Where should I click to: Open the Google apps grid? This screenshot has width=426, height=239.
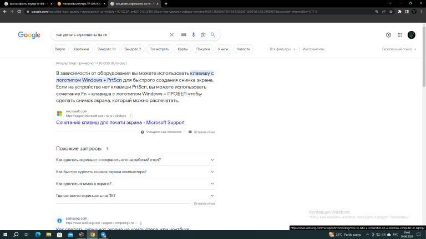coord(399,35)
